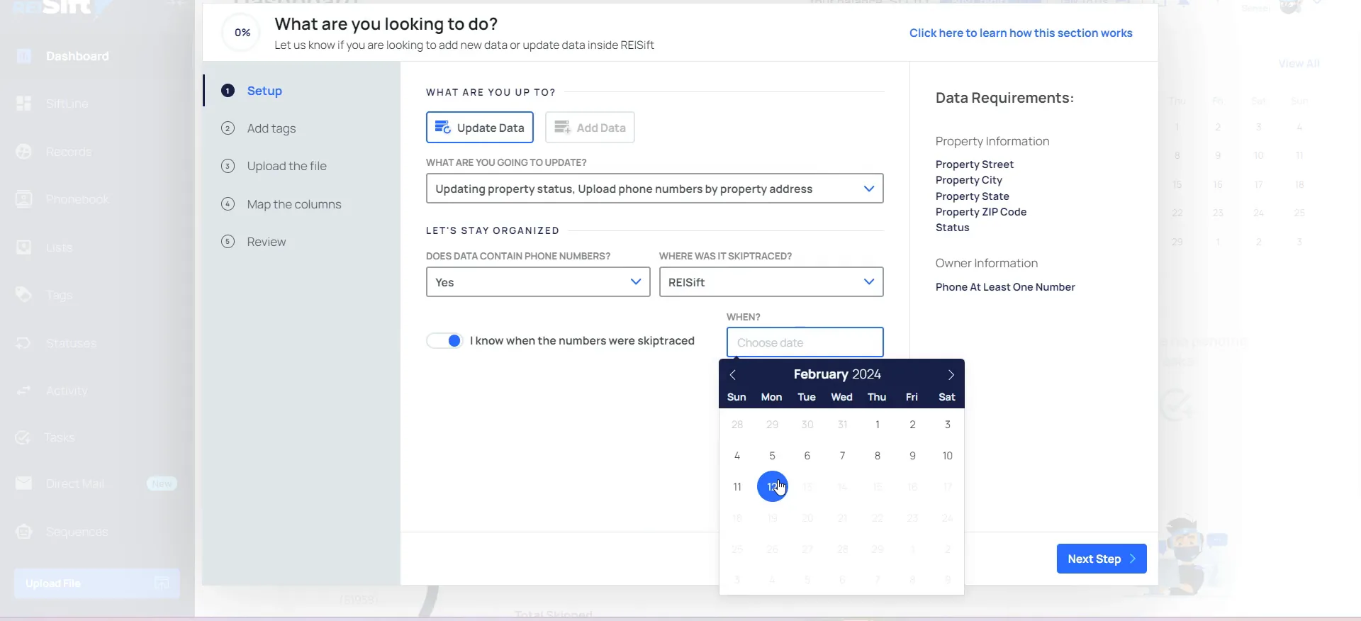Toggle I know when numbers were skiptraced
Screen dimensions: 1361x621
point(445,341)
